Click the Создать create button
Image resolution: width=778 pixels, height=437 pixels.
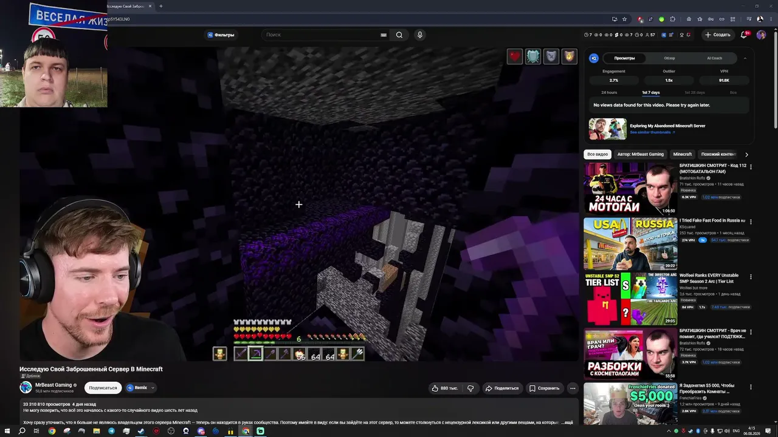(717, 35)
